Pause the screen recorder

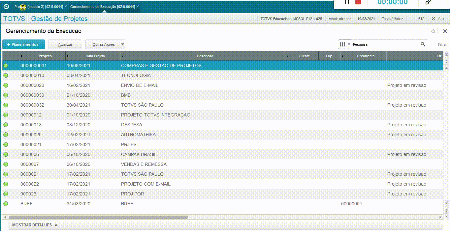pyautogui.click(x=347, y=2)
